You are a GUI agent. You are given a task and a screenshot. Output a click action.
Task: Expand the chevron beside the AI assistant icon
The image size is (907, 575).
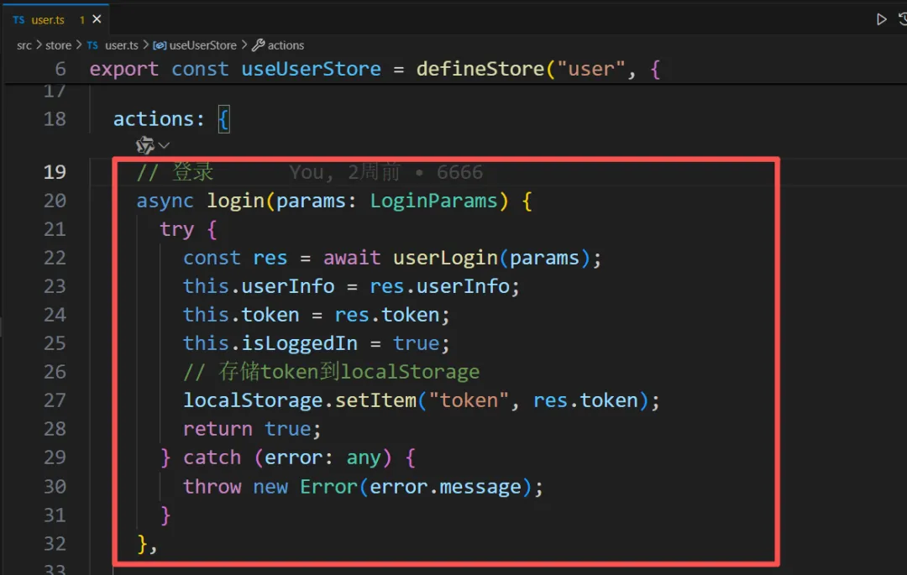(164, 146)
